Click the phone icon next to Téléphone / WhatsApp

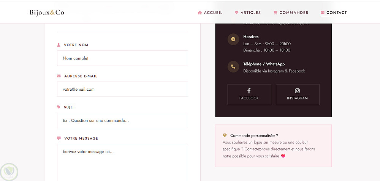[233, 66]
